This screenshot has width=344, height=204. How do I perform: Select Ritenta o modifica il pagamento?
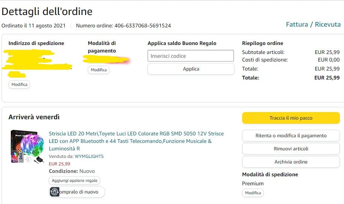pos(291,135)
